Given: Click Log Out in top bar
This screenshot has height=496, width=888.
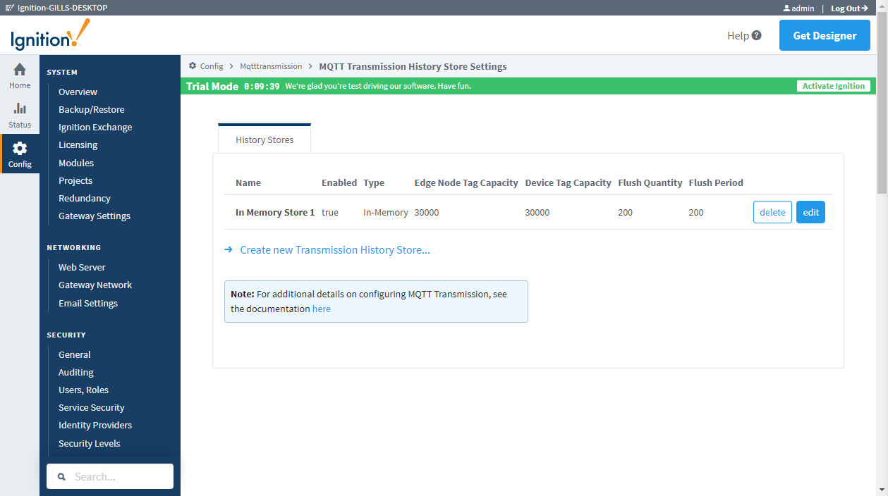Looking at the screenshot, I should pyautogui.click(x=849, y=8).
